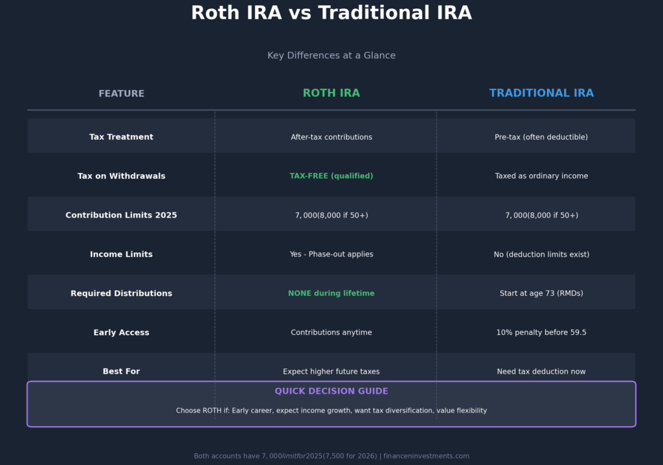The height and width of the screenshot is (465, 663).
Task: Click the 10% penalty before 59.5 cell
Action: (x=541, y=332)
